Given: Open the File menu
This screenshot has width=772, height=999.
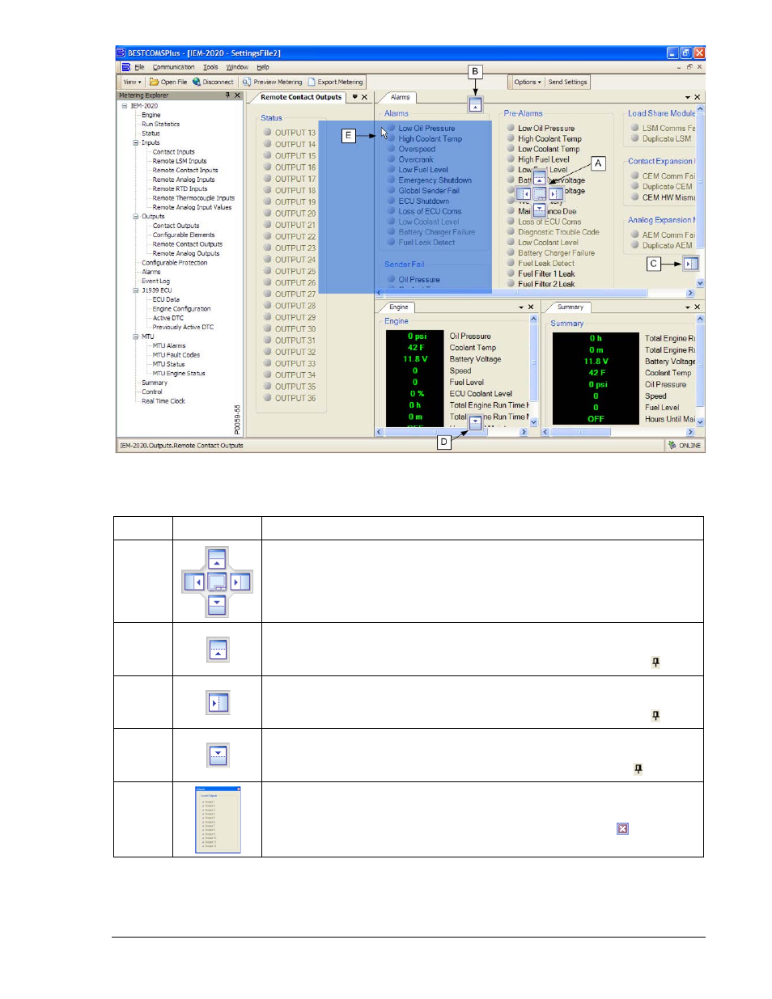Looking at the screenshot, I should 139,67.
